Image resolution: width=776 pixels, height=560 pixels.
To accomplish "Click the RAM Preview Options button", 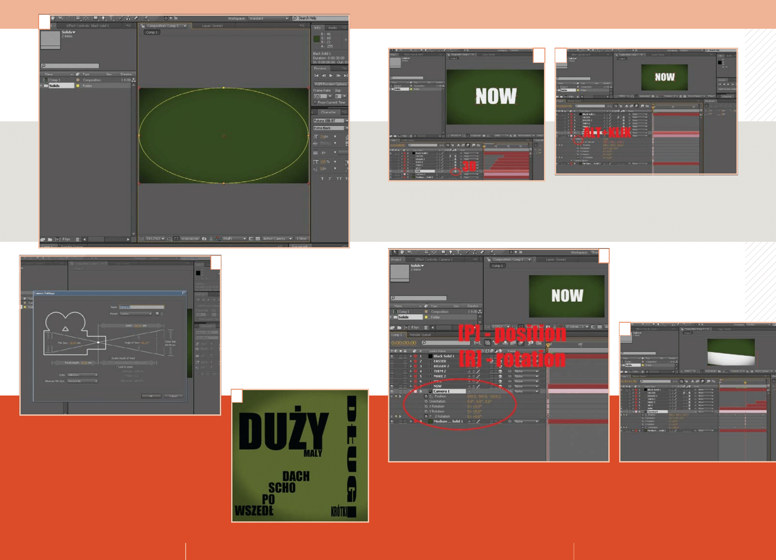I will pyautogui.click(x=330, y=84).
